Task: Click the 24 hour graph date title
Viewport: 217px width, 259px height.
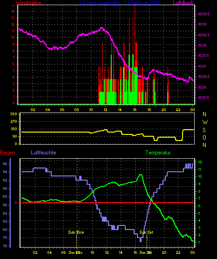Action: tap(120, 2)
